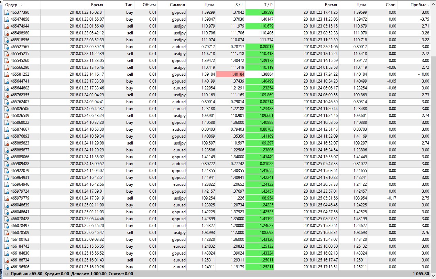
Task: Click the open price 109.254
Action: pos(208,198)
